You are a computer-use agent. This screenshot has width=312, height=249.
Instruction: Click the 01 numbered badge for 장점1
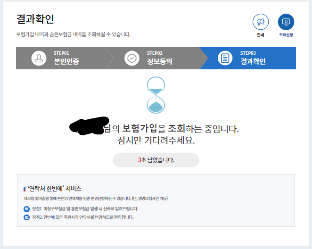point(26,209)
